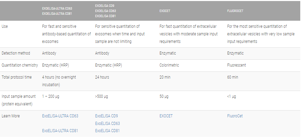Select the 'Use' row label
Screen dimensions: 303x139
[x=5, y=26]
